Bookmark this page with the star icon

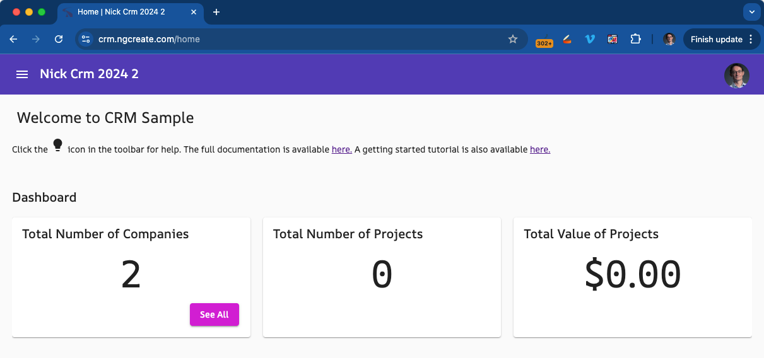(x=513, y=39)
